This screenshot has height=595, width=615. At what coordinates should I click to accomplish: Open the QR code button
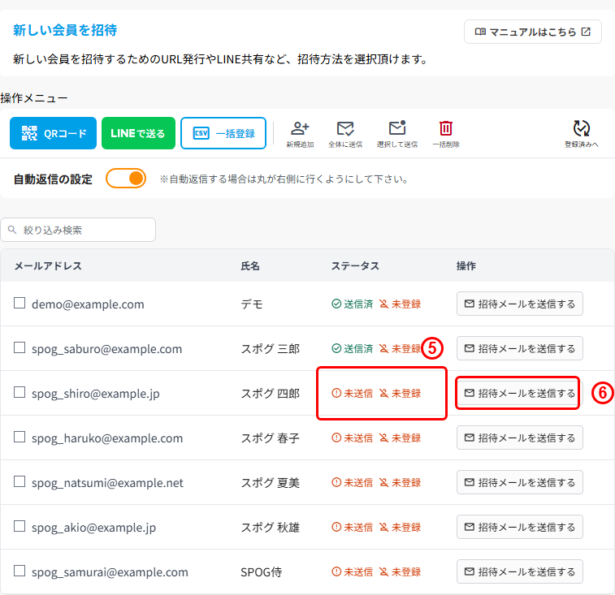(53, 133)
